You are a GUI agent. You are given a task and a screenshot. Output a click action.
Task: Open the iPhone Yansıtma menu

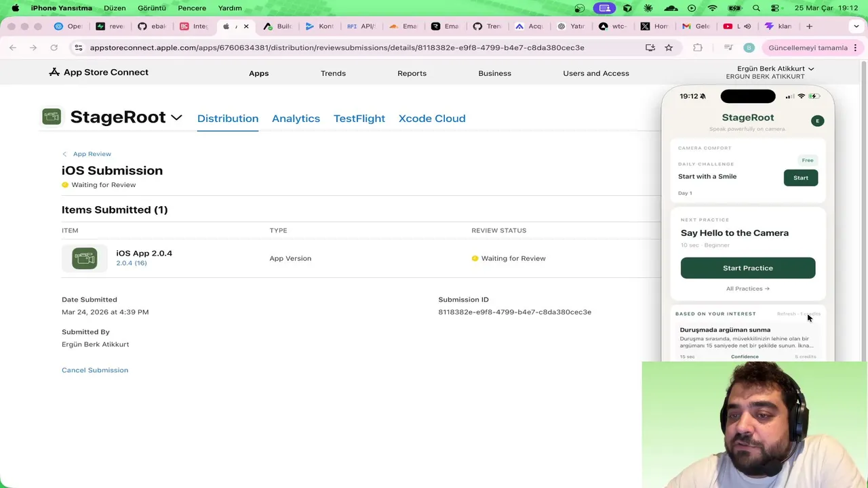pos(61,8)
